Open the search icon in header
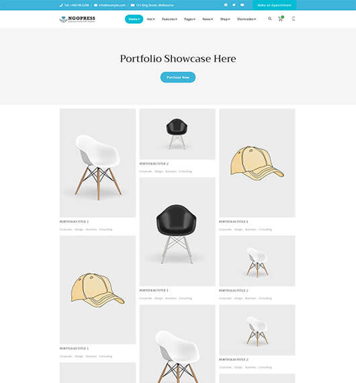Screen dimensions: 356x383 point(269,19)
